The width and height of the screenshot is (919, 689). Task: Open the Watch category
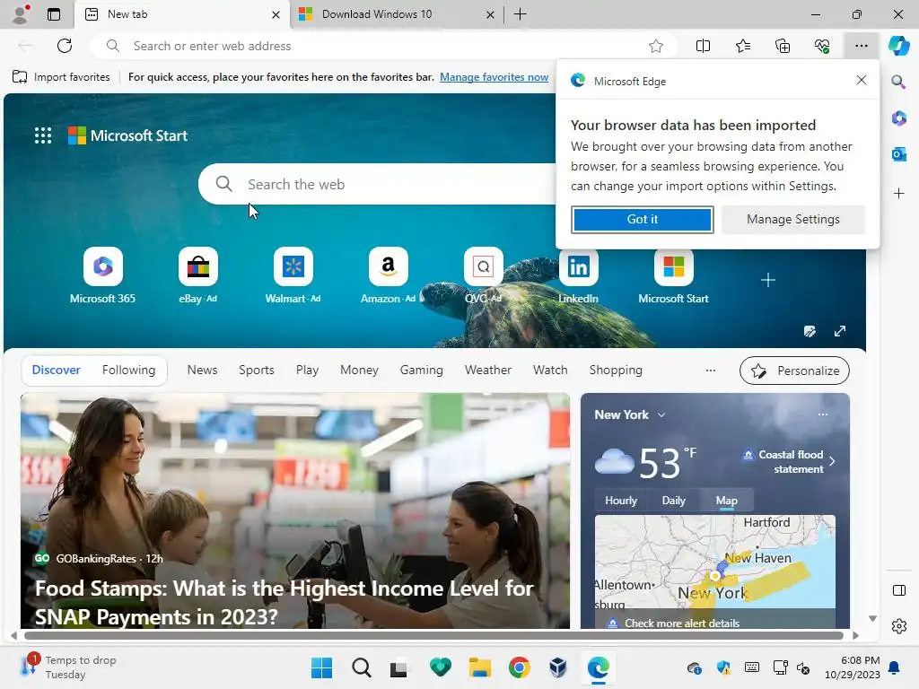tap(550, 371)
